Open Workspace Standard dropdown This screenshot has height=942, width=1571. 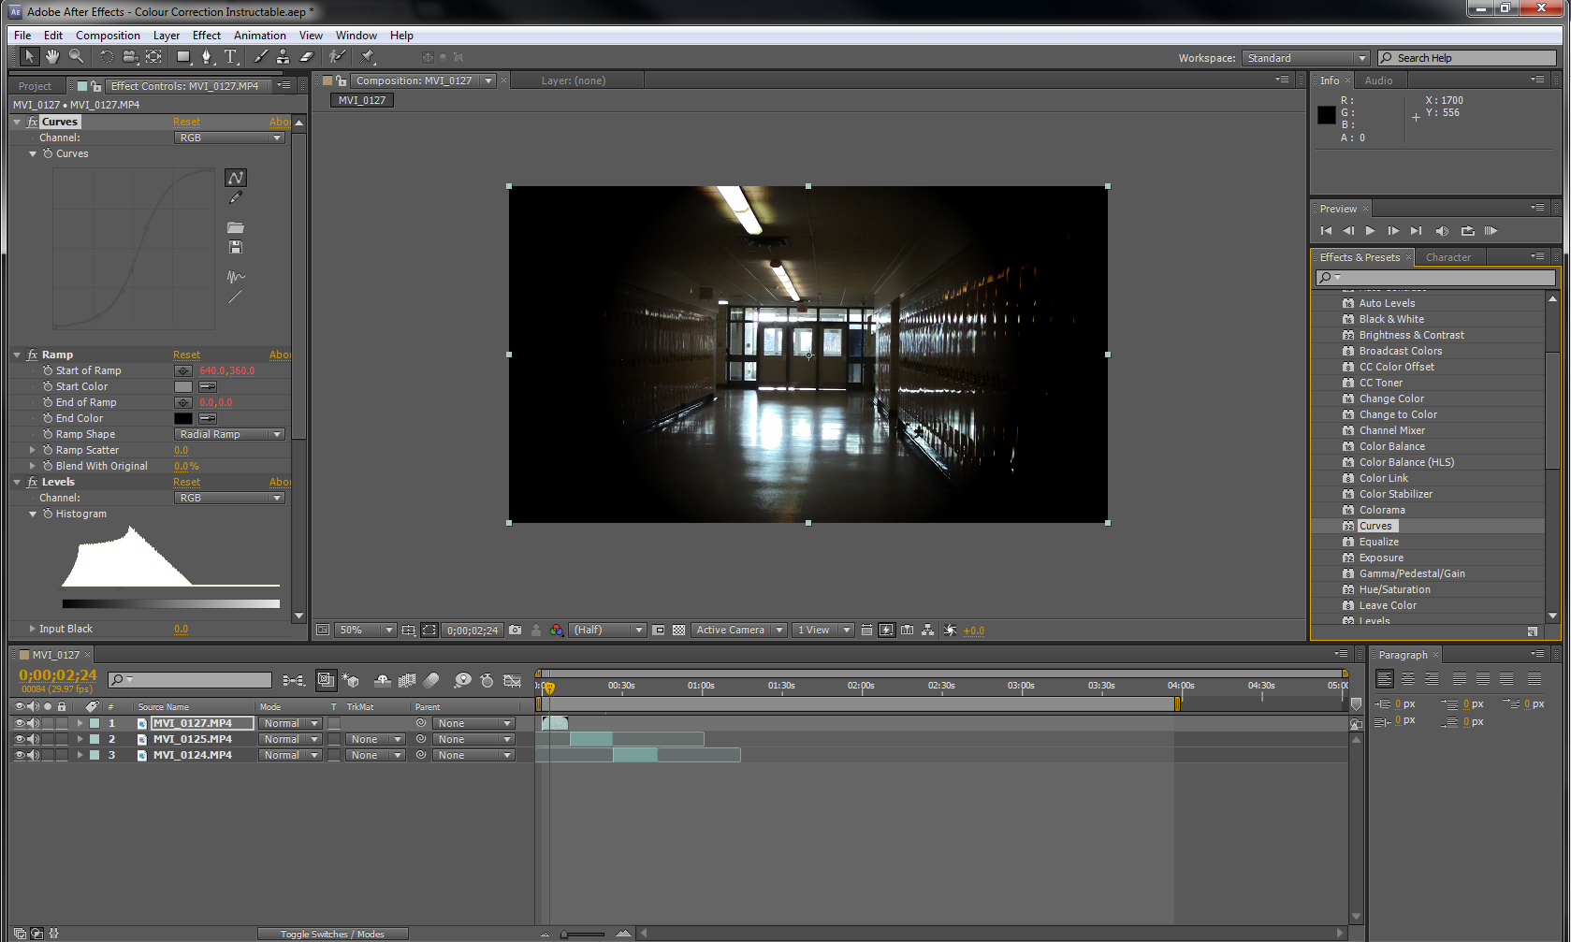[1306, 58]
